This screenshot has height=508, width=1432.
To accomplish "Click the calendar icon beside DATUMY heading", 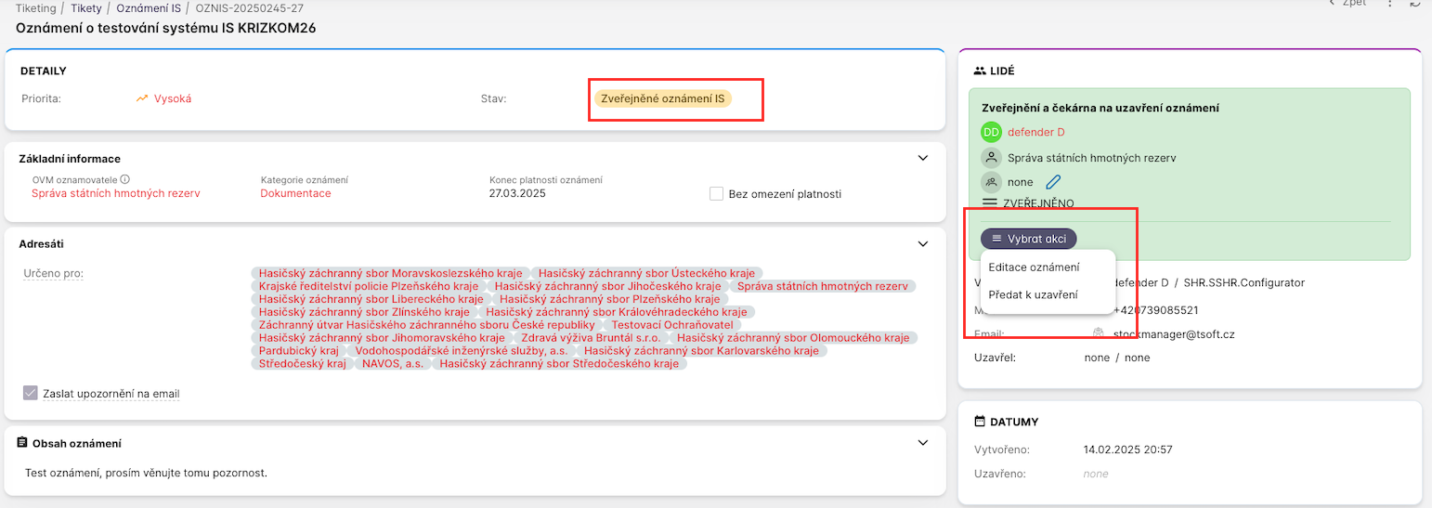I will [979, 422].
